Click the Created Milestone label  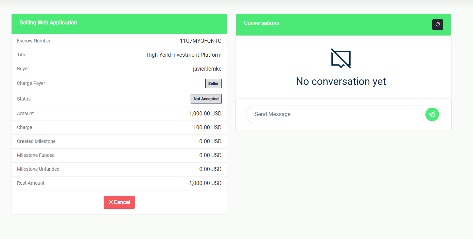pos(36,142)
